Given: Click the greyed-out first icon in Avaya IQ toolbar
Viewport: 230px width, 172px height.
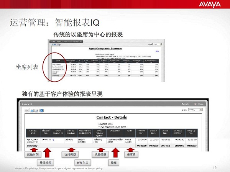Looking at the screenshot, I should click(27, 110).
